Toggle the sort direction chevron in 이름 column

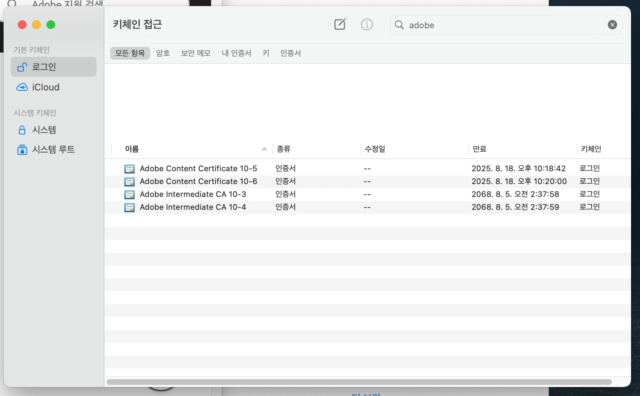pos(264,149)
